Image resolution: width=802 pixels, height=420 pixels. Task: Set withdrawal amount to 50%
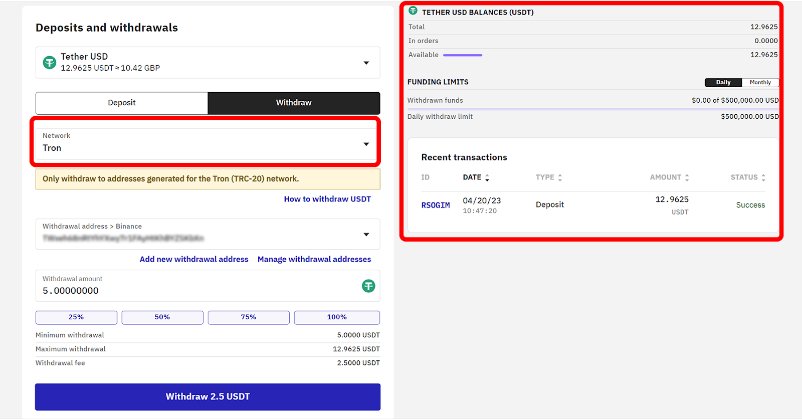[x=162, y=317]
